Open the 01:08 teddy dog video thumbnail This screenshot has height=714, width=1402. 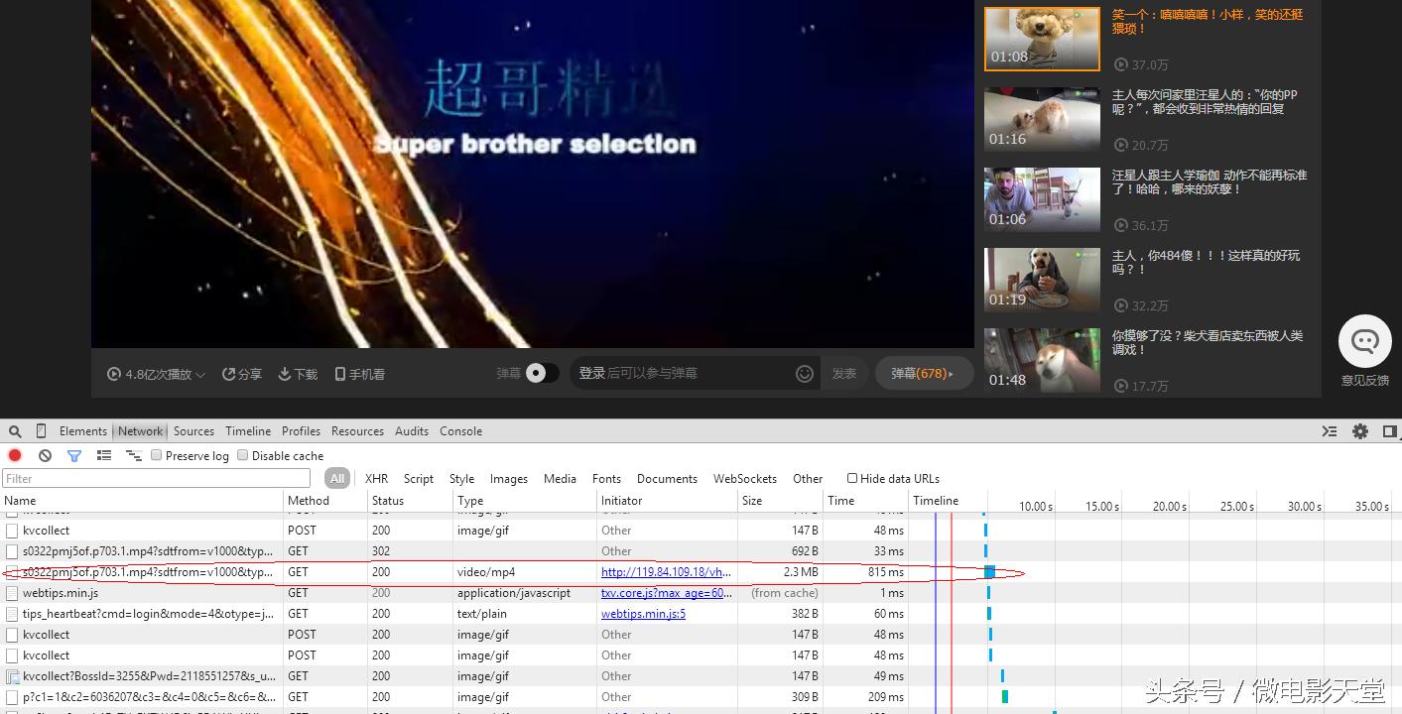tap(1042, 40)
